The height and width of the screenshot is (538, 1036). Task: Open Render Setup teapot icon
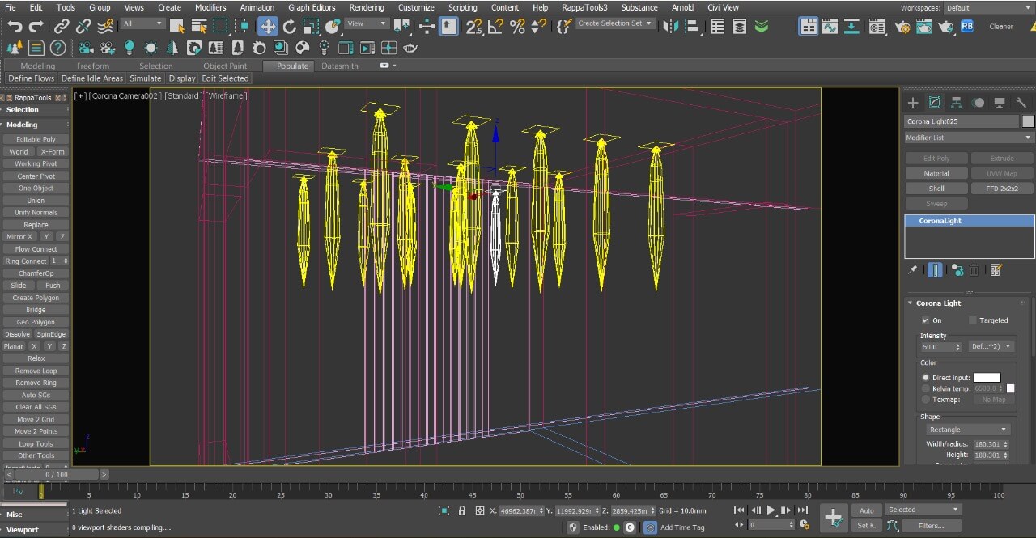903,27
